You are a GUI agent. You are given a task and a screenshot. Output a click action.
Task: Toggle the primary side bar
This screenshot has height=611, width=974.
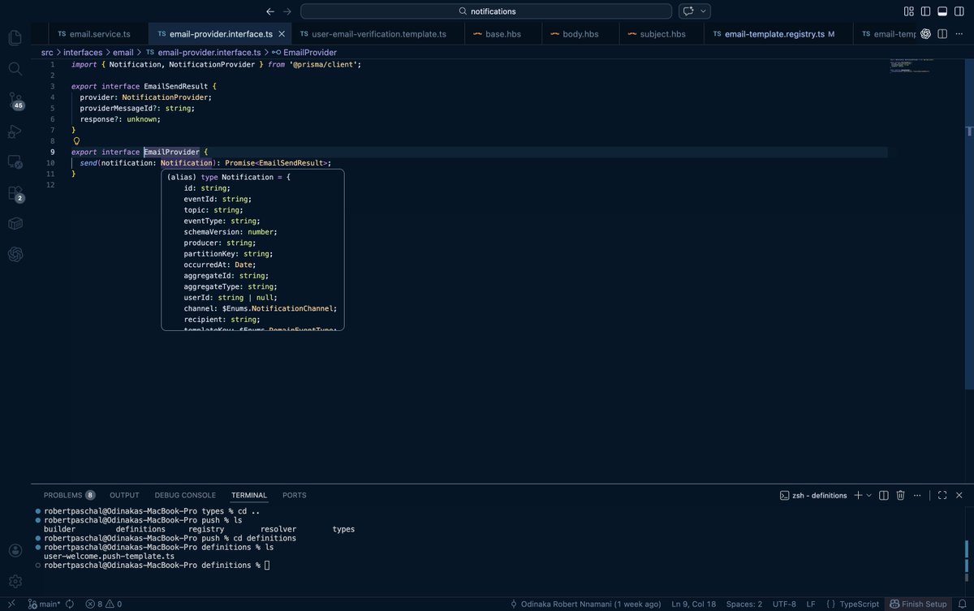click(x=925, y=11)
